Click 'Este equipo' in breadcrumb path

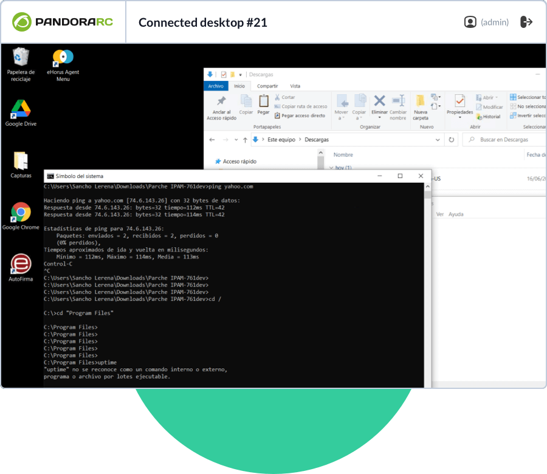point(281,140)
